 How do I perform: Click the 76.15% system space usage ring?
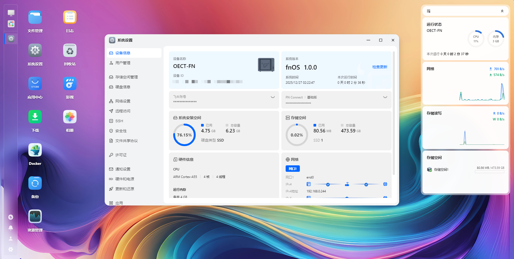(184, 135)
